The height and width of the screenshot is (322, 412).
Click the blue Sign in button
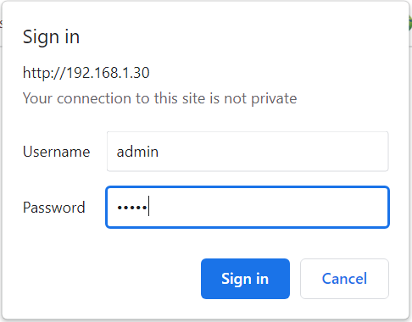245,279
